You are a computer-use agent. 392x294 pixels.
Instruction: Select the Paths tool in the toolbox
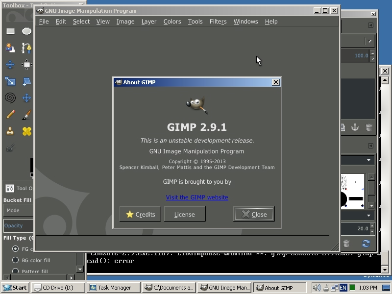click(26, 48)
